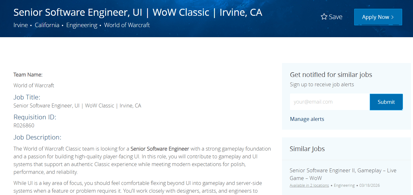Image resolution: width=413 pixels, height=195 pixels.
Task: Open the Senior Software Engineer II, Gameplay job
Action: click(x=343, y=174)
